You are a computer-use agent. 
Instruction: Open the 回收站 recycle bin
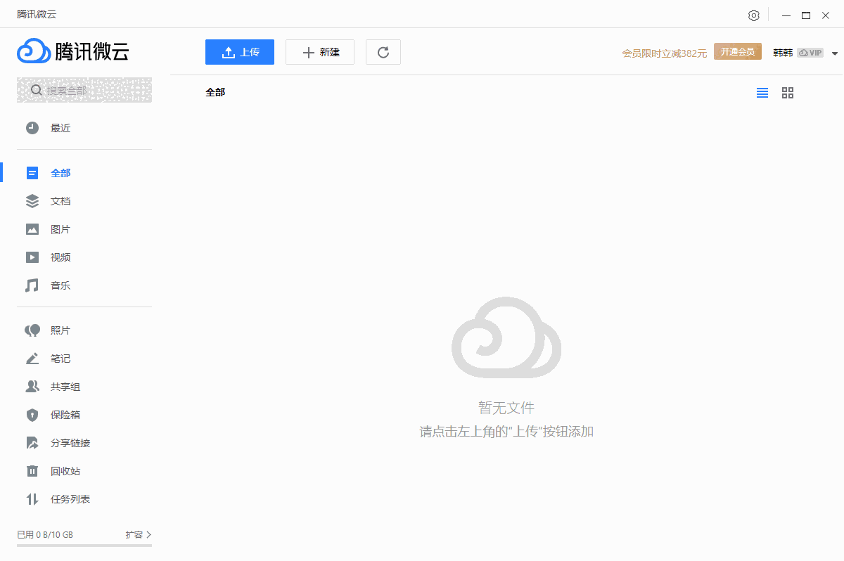[60, 470]
